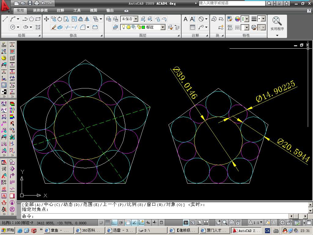This screenshot has width=313, height=235.
Task: Select the Hatch tool in Draw panel
Action: (38, 27)
